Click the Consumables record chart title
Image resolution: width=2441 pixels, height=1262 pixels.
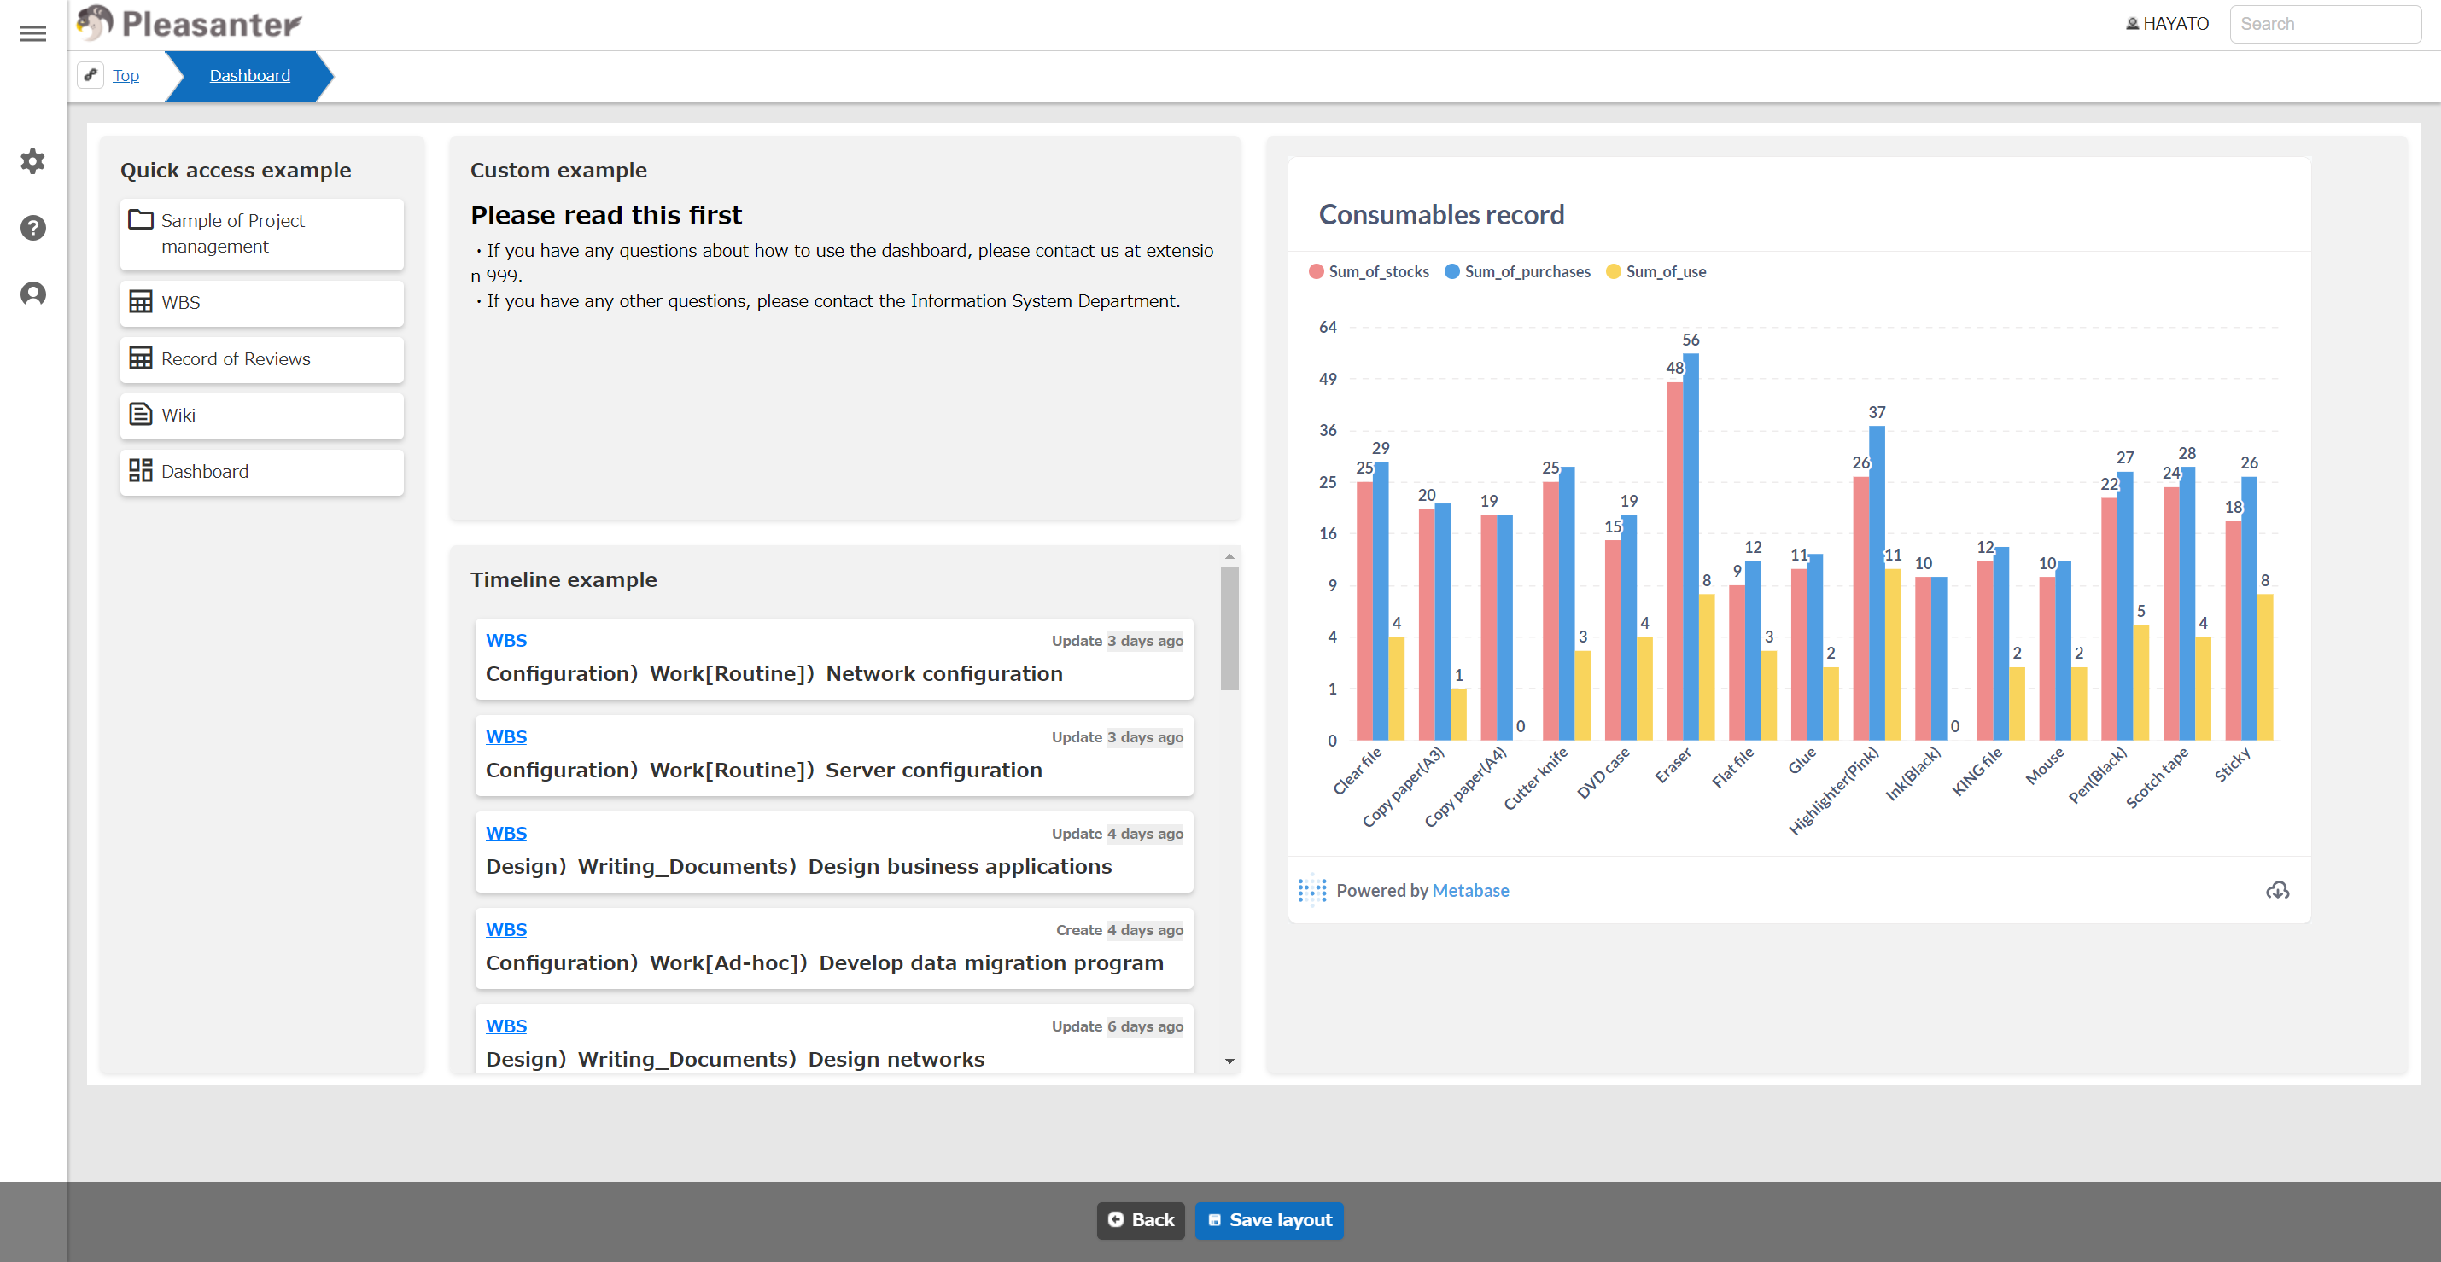[x=1441, y=215]
